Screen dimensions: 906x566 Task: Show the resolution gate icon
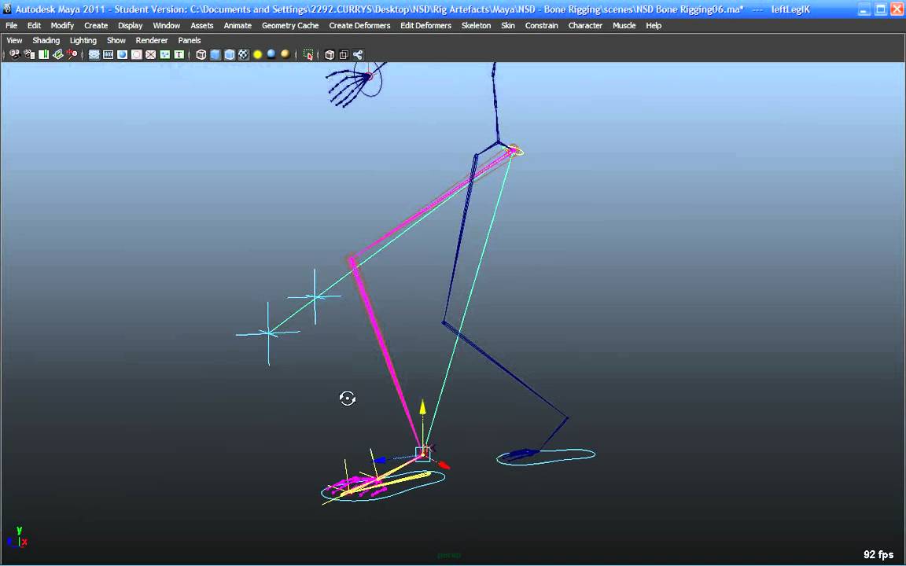[x=122, y=54]
